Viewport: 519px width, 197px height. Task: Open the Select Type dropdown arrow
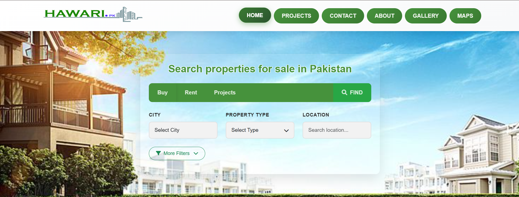pos(286,130)
